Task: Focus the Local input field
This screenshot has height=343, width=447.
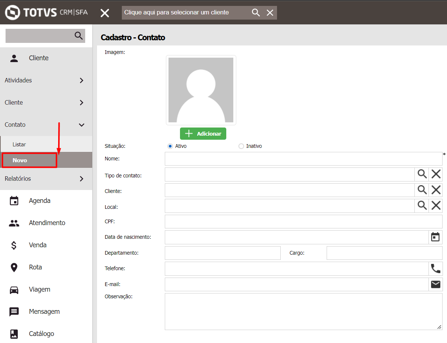Action: click(290, 206)
